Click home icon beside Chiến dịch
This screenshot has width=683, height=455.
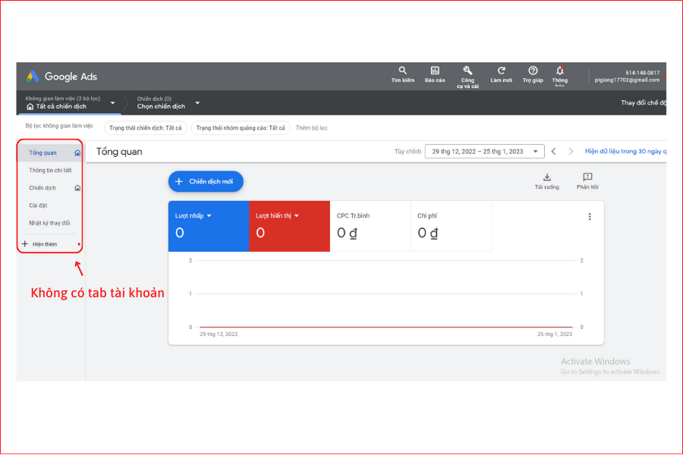pyautogui.click(x=77, y=188)
